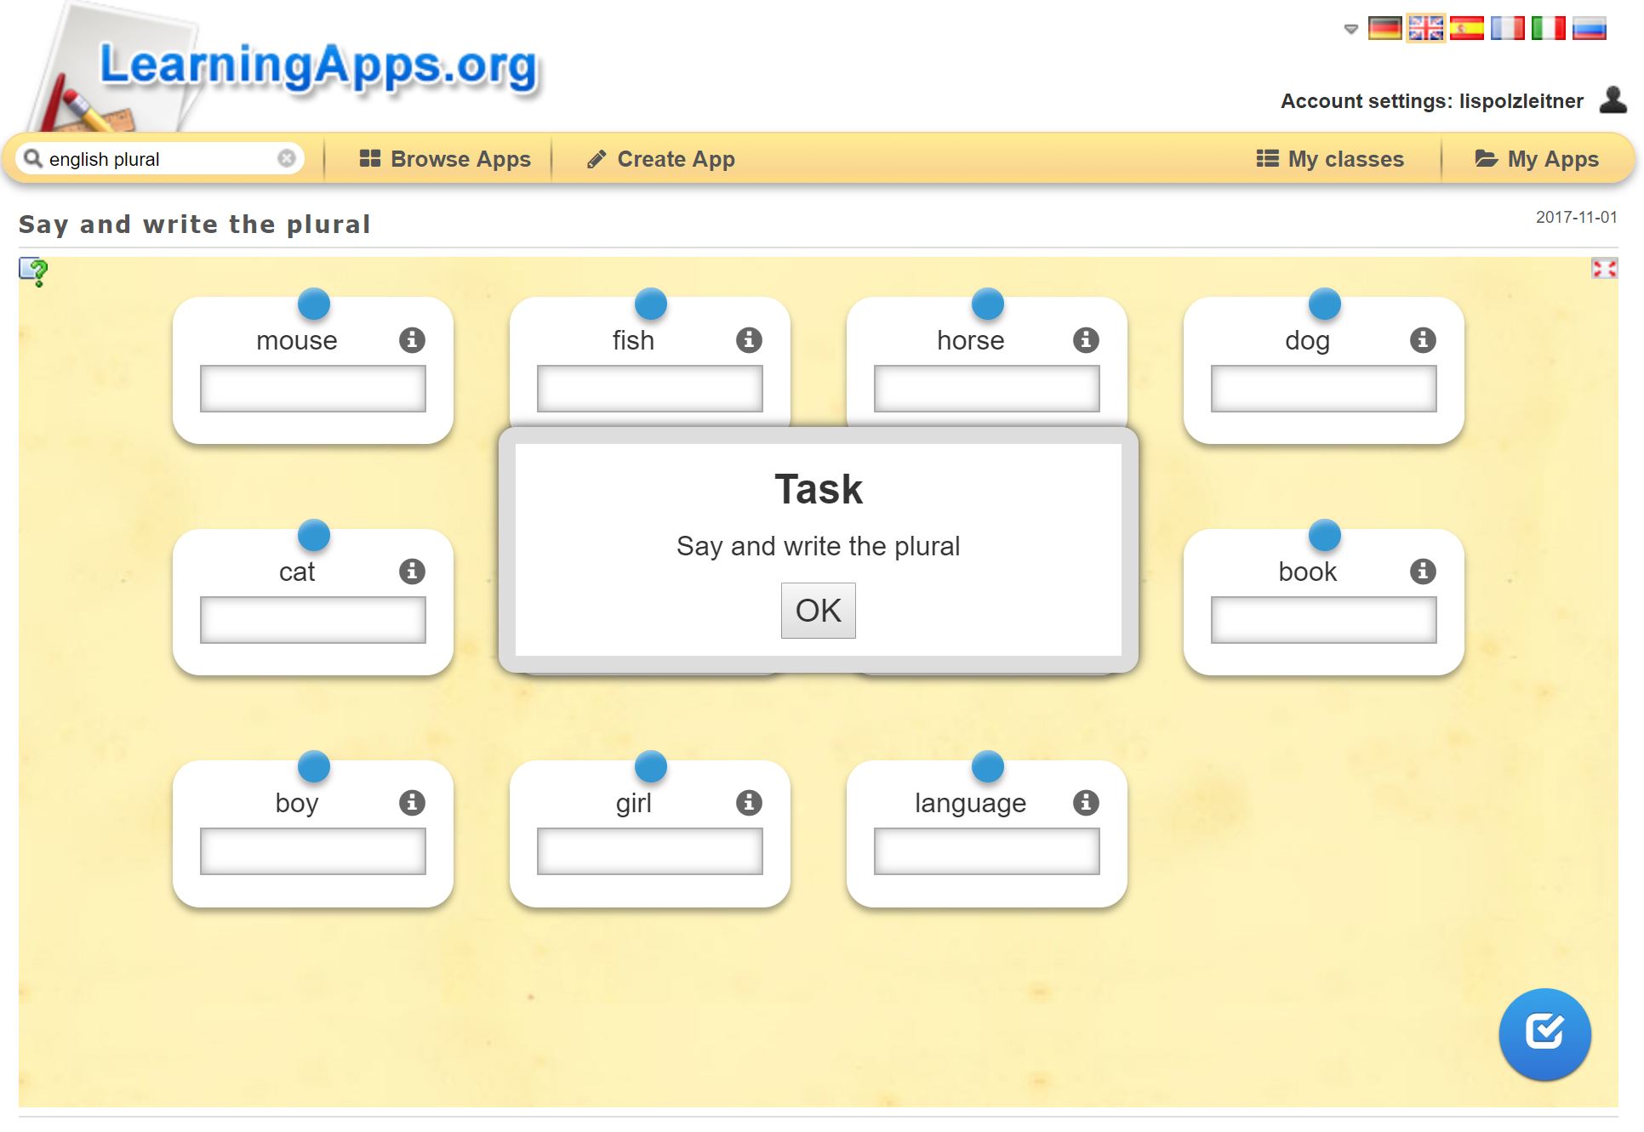Screen dimensions: 1644x1132
Task: Clear the search field with X icon
Action: tap(287, 158)
